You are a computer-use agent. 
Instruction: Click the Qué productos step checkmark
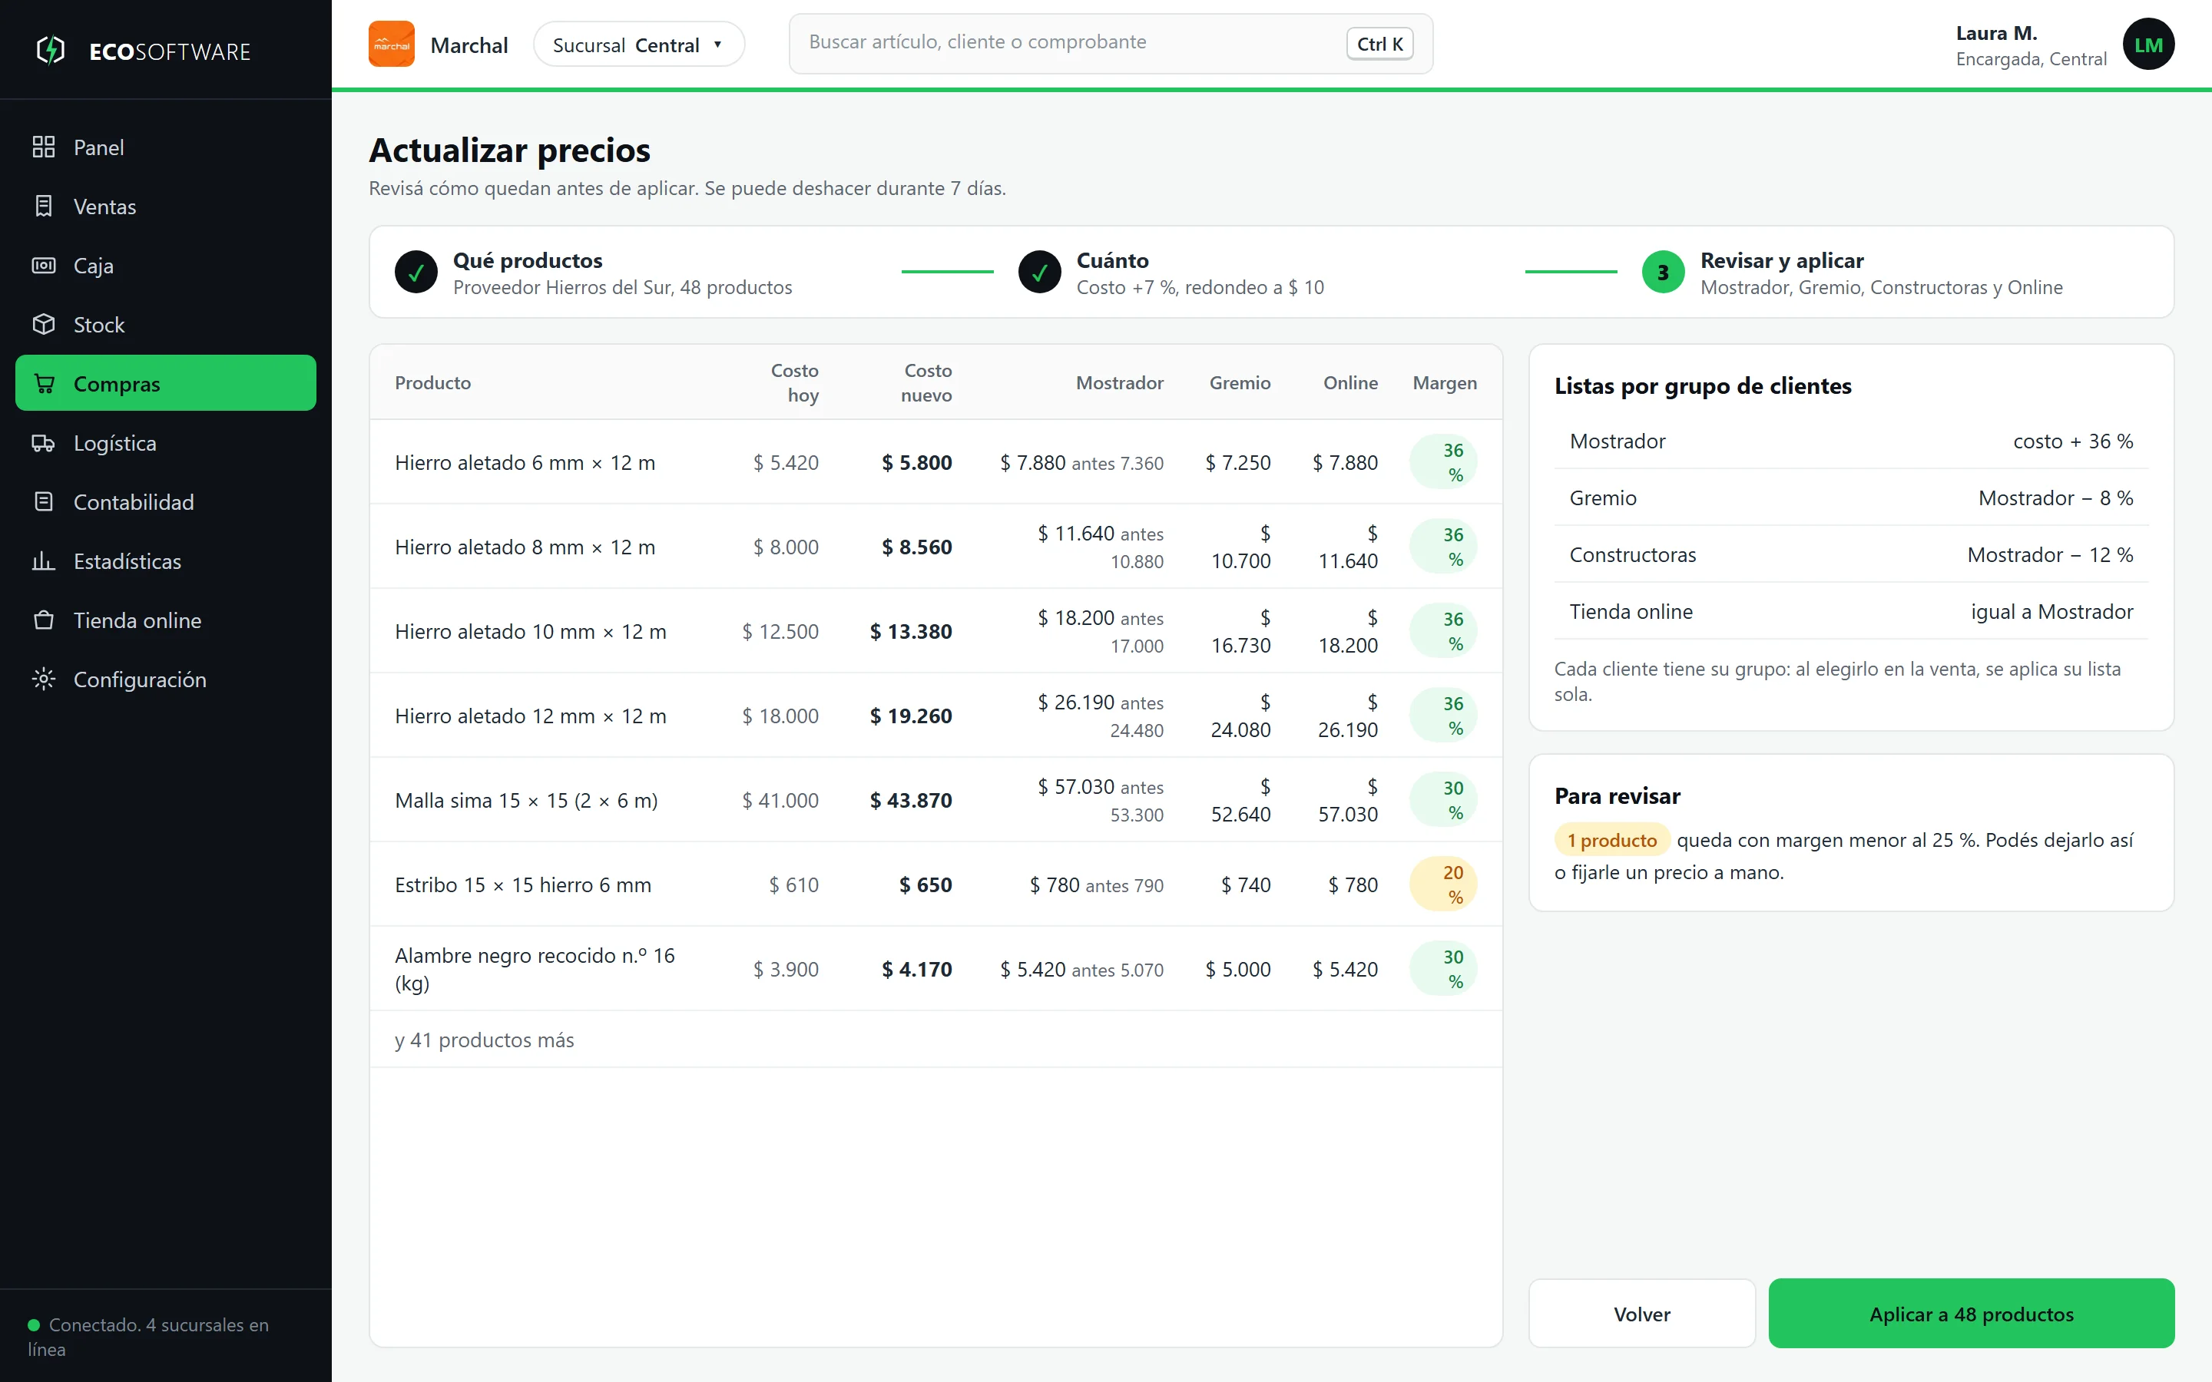tap(416, 273)
